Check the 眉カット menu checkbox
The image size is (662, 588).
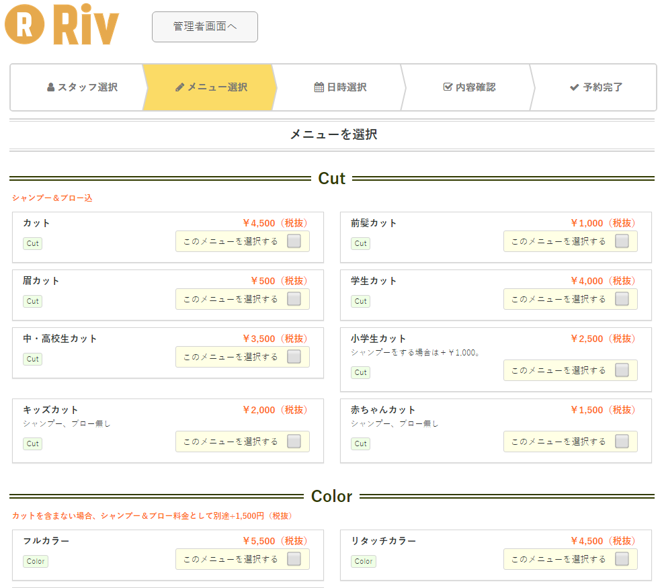point(294,299)
